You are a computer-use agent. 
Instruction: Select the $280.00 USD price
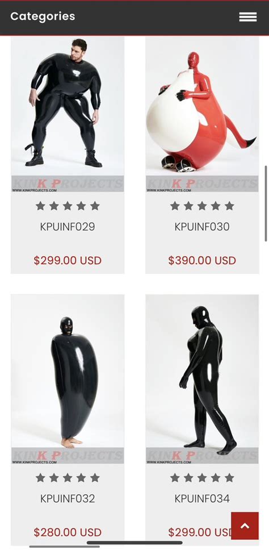pyautogui.click(x=68, y=532)
